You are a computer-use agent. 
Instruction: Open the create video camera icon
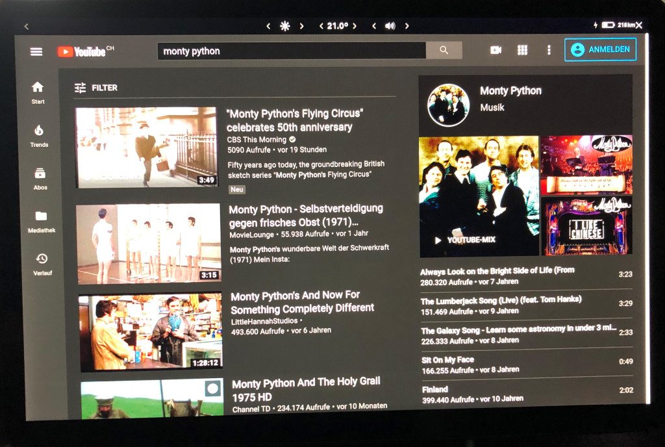496,50
